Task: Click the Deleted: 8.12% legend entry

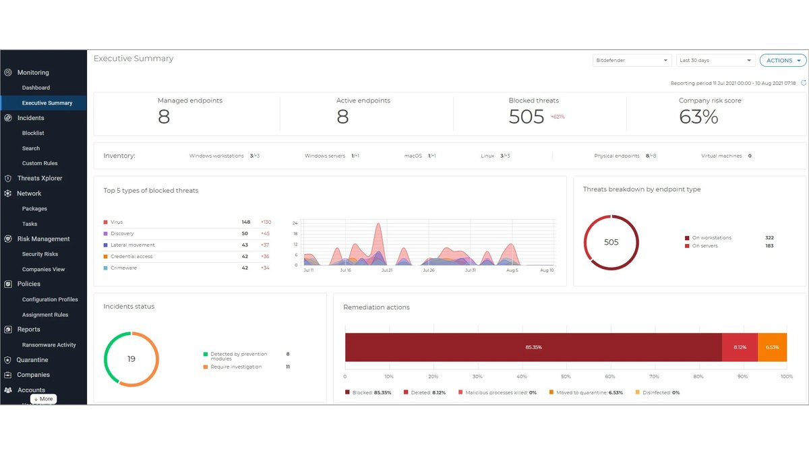Action: pyautogui.click(x=425, y=392)
